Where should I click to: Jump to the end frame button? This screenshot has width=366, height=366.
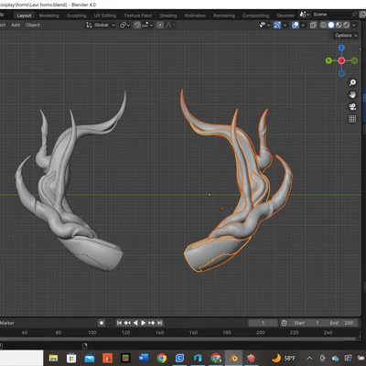(159, 323)
